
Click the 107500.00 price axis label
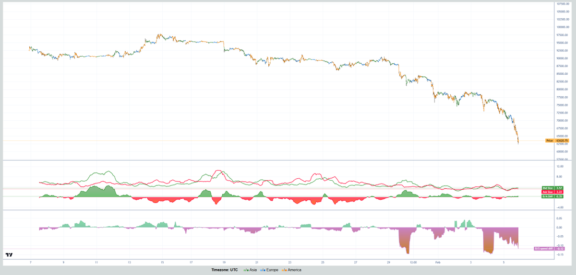click(x=562, y=4)
